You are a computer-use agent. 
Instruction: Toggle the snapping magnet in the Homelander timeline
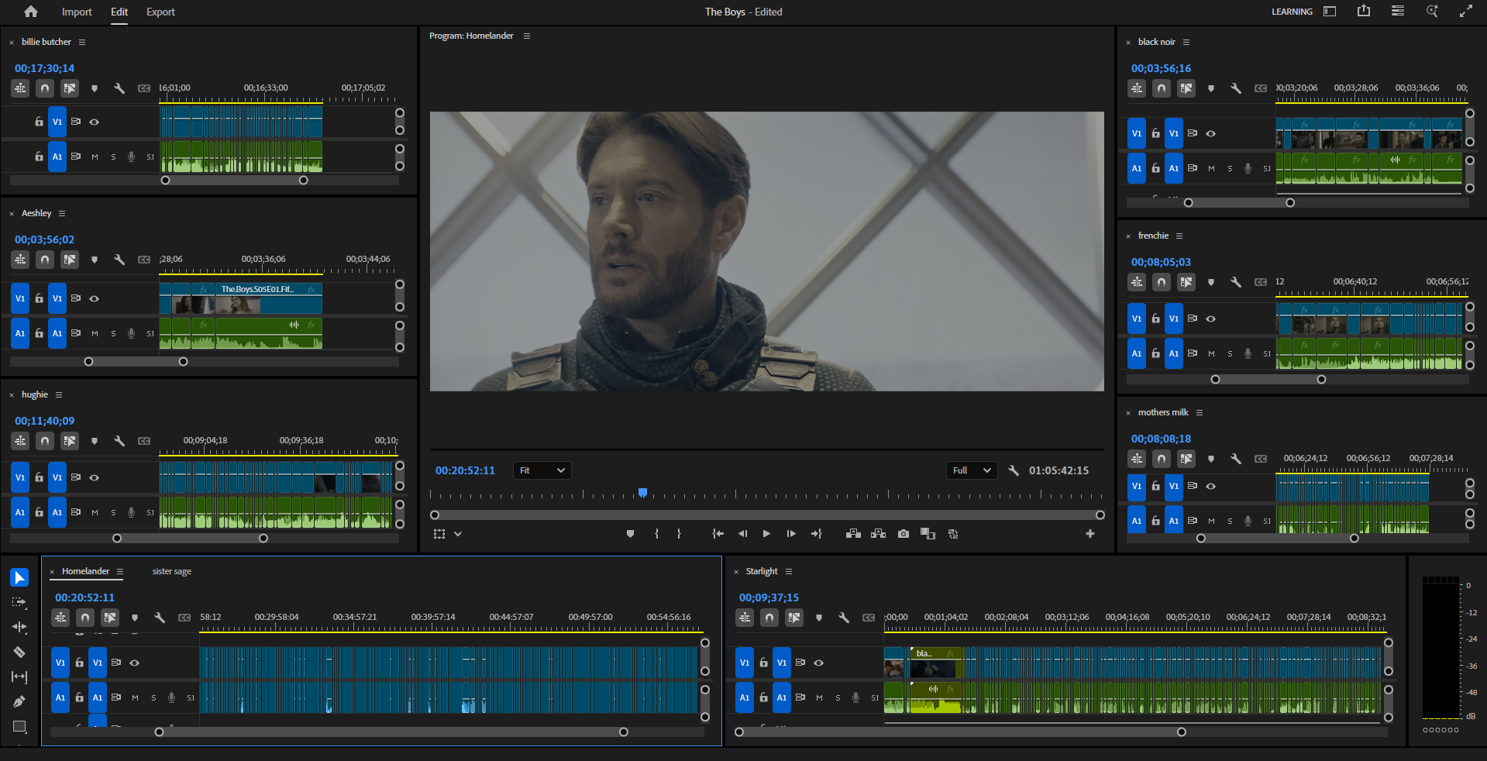(85, 618)
